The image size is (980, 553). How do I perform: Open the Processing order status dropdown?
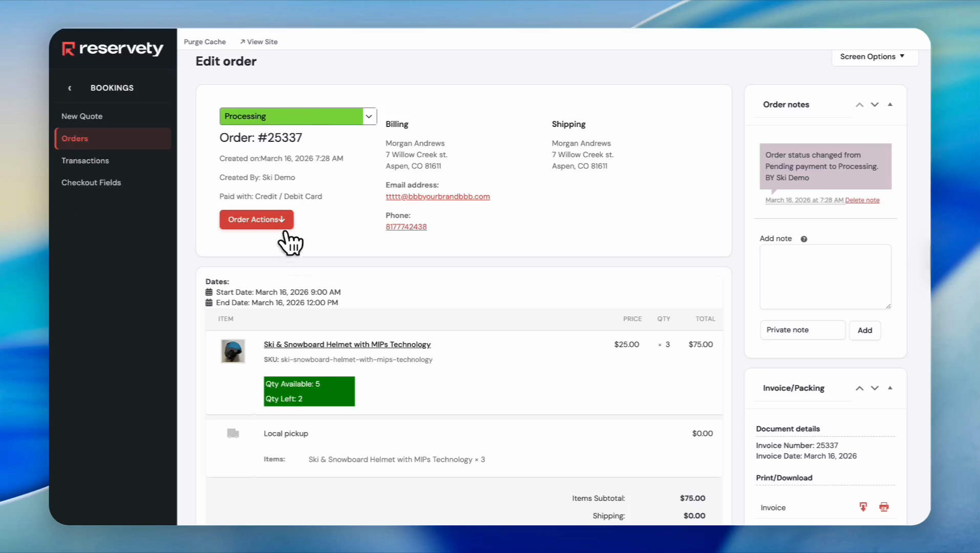pyautogui.click(x=298, y=116)
